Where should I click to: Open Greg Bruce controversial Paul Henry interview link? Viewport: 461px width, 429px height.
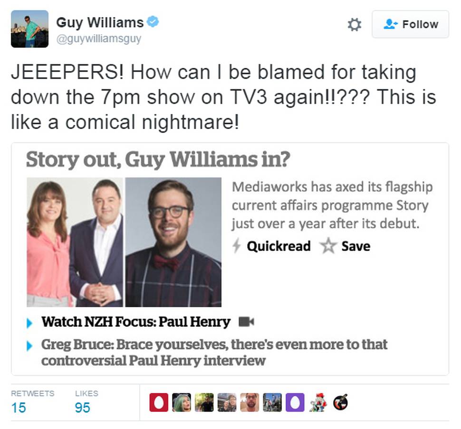214,353
